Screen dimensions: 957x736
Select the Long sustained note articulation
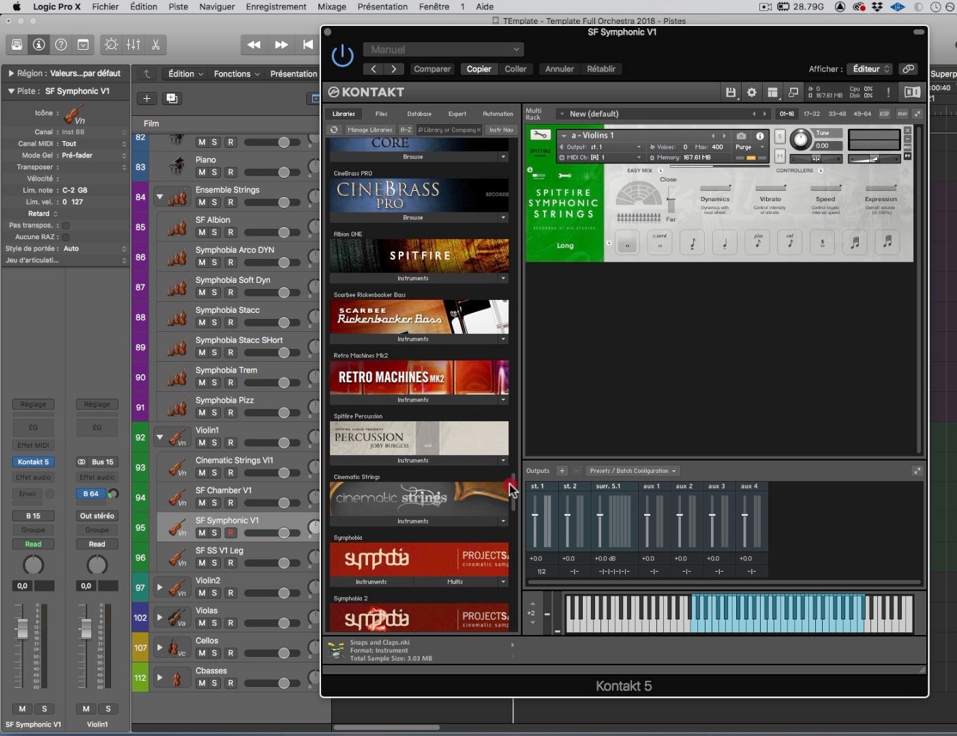628,243
